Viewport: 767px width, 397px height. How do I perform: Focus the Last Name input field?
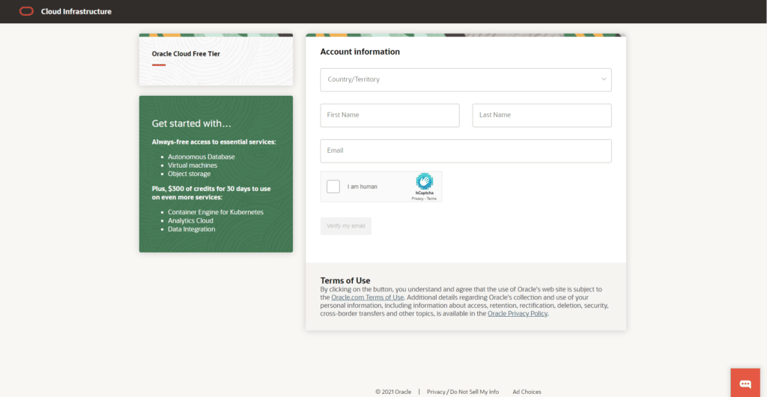click(542, 115)
